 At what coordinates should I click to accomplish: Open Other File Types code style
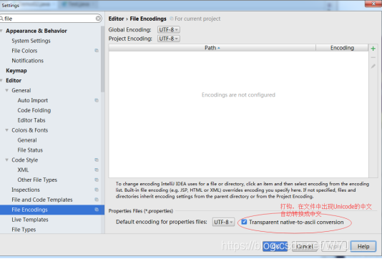37,180
